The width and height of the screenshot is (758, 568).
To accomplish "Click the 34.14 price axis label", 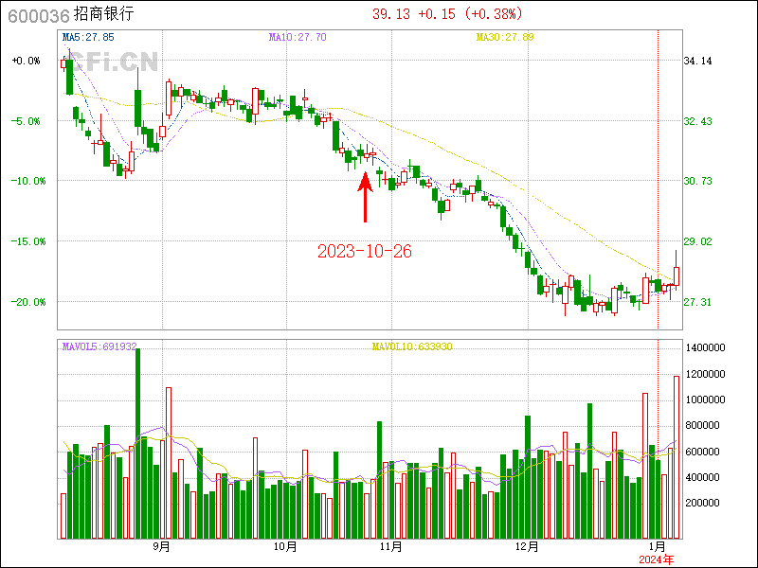I will coord(697,61).
